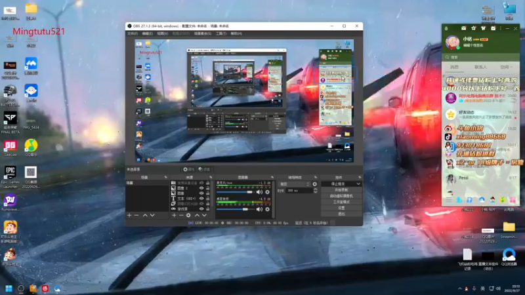Toggle visibility of the 文本 (GDI+) source
This screenshot has height=295, width=525.
point(201,199)
